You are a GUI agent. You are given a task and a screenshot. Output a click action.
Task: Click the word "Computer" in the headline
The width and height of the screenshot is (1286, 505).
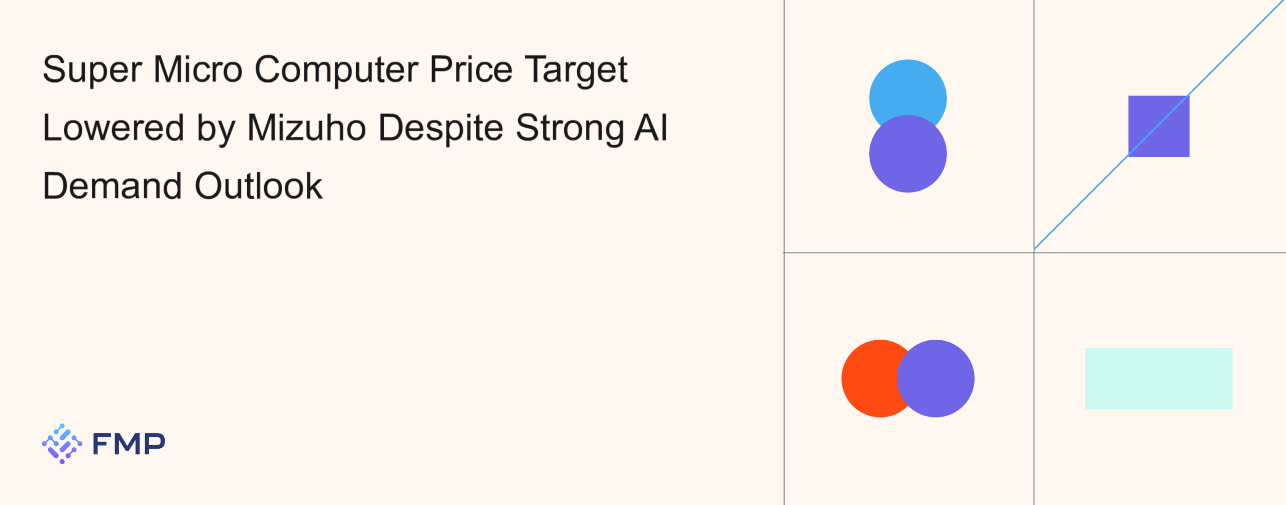(336, 69)
